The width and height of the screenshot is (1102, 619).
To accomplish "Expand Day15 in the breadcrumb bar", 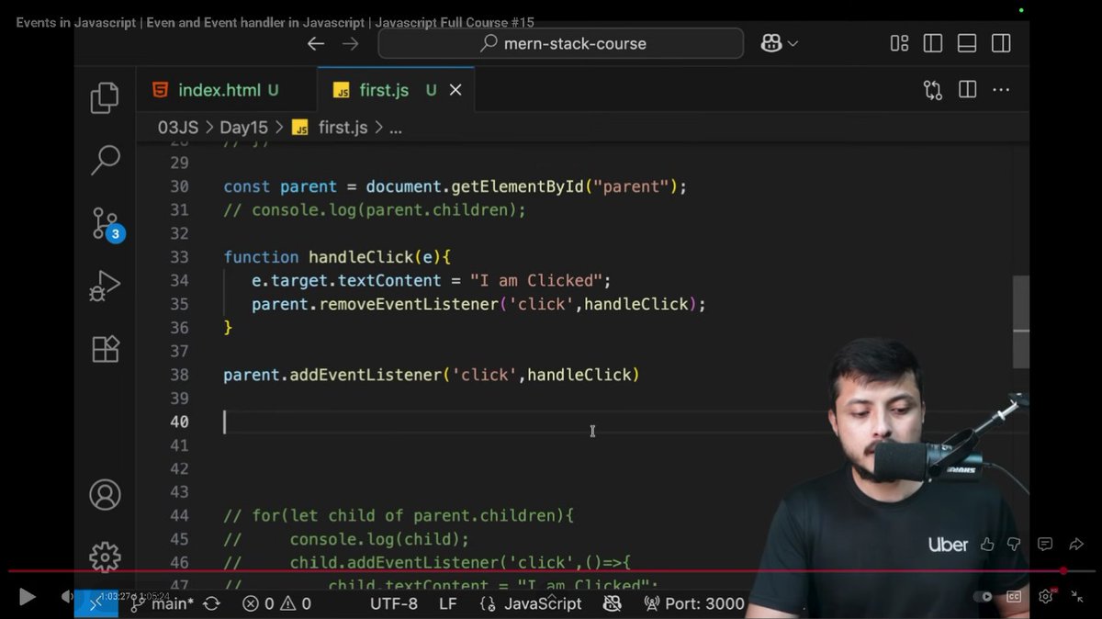I will click(243, 127).
